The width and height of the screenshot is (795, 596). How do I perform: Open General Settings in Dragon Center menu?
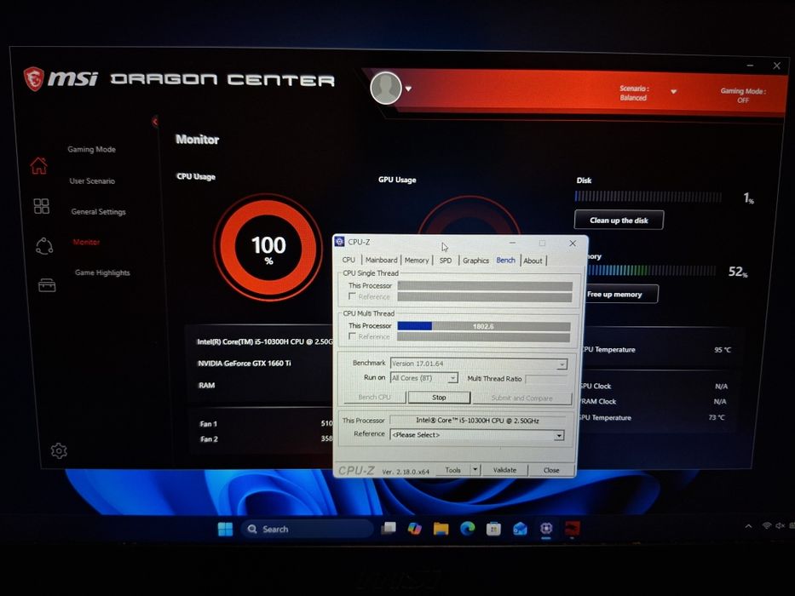(98, 212)
